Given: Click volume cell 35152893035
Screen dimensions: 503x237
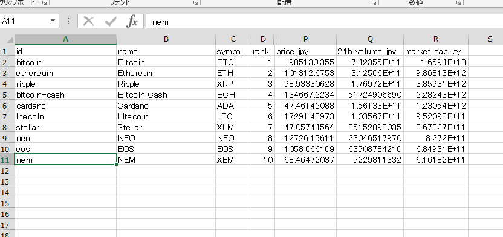Looking at the screenshot, I should (x=370, y=127).
